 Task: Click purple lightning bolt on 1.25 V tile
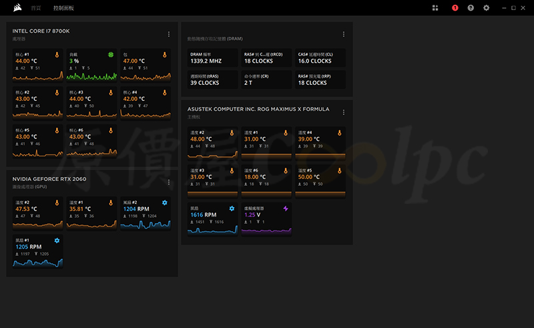tap(286, 208)
